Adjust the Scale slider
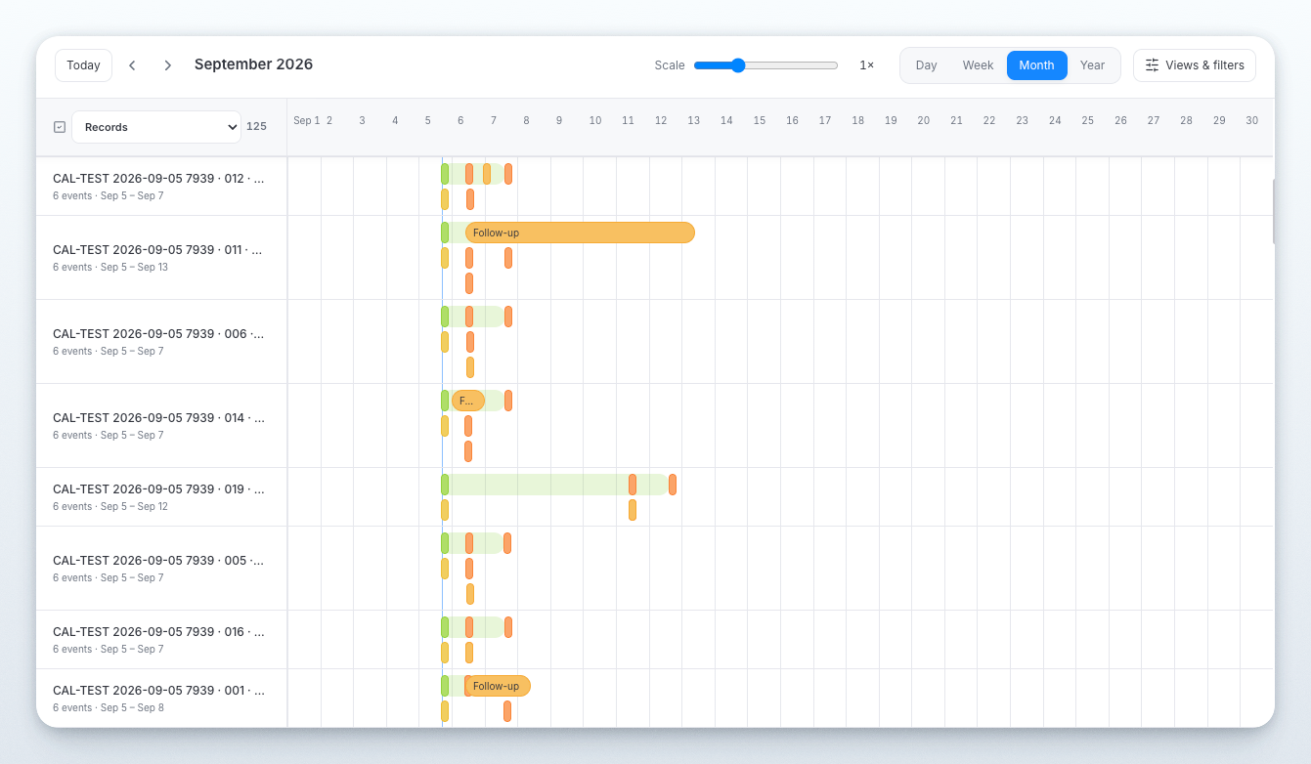 [765, 65]
